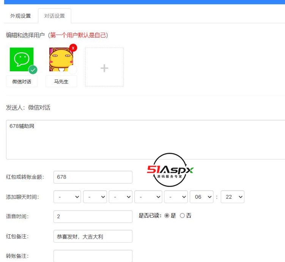Open the first 添加聊天时间 dropdown
The width and height of the screenshot is (285, 262).
[67, 197]
